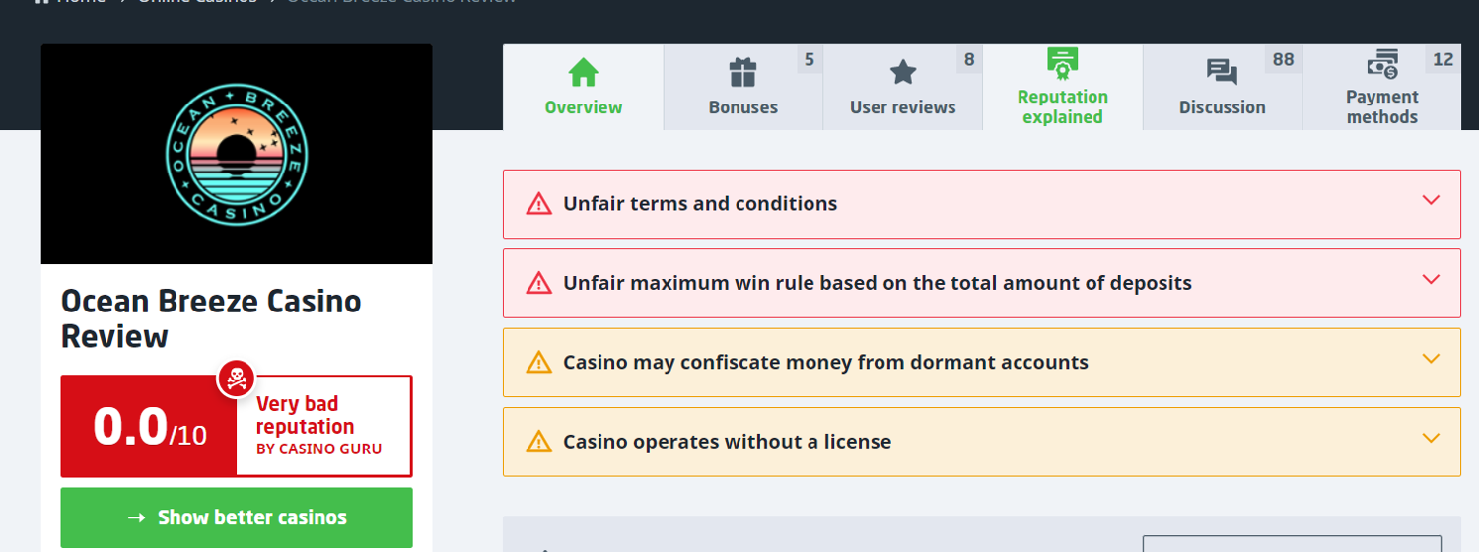
Task: Open the Discussion tab label
Action: (1222, 107)
